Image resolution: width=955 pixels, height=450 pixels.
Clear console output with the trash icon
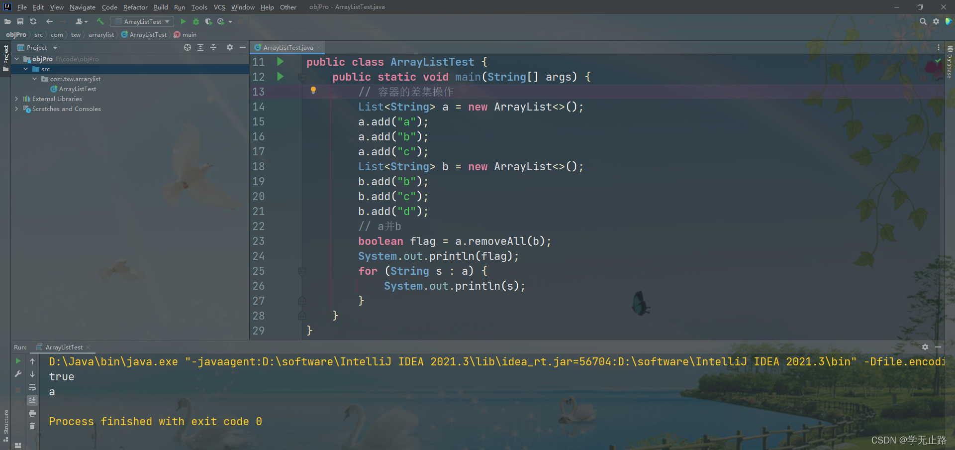tap(32, 426)
